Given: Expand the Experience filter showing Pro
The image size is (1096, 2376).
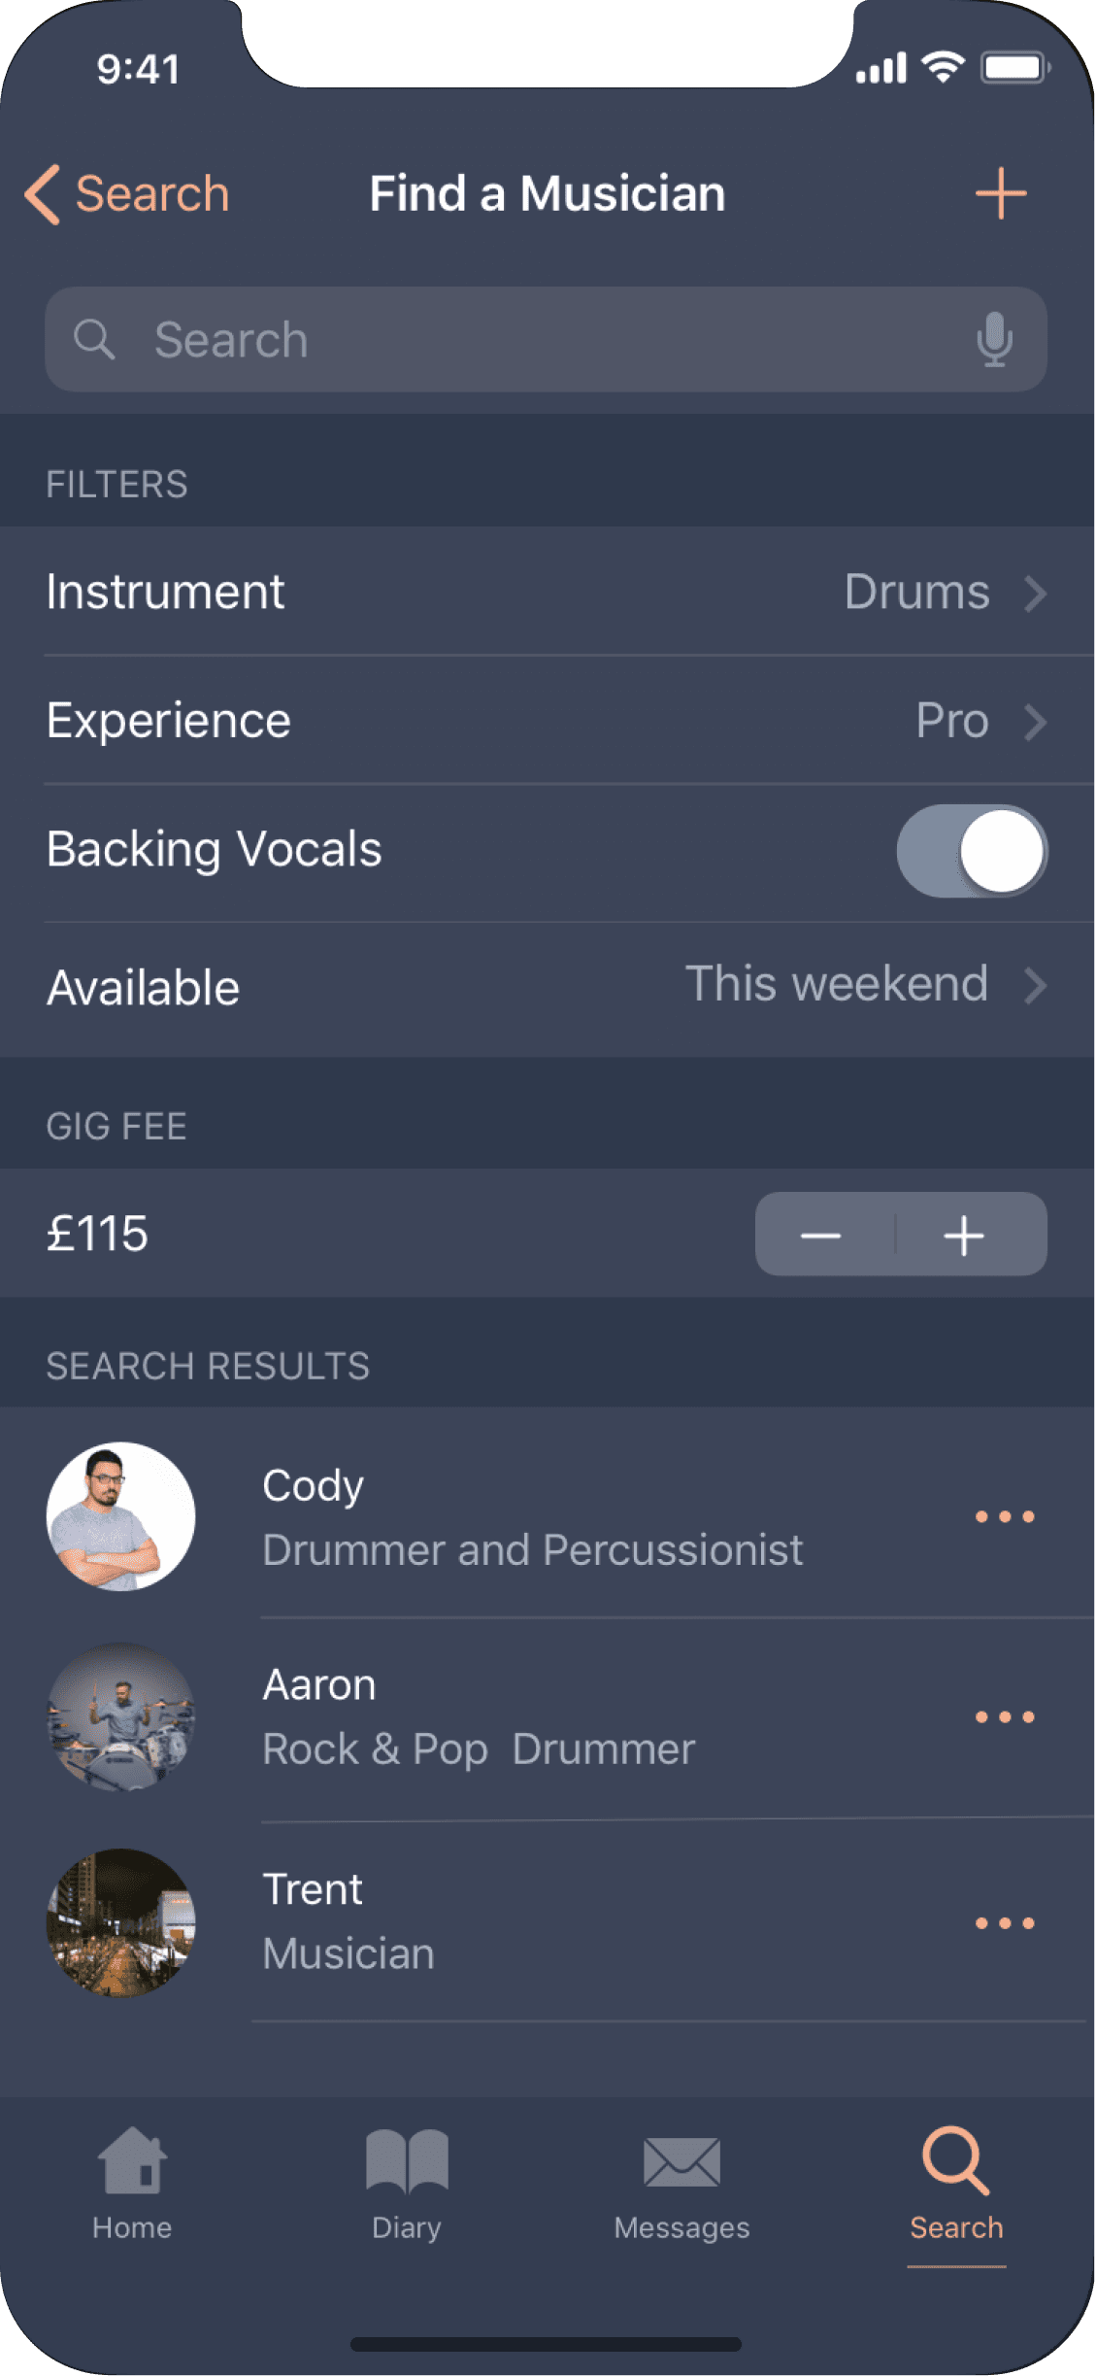Looking at the screenshot, I should point(548,720).
